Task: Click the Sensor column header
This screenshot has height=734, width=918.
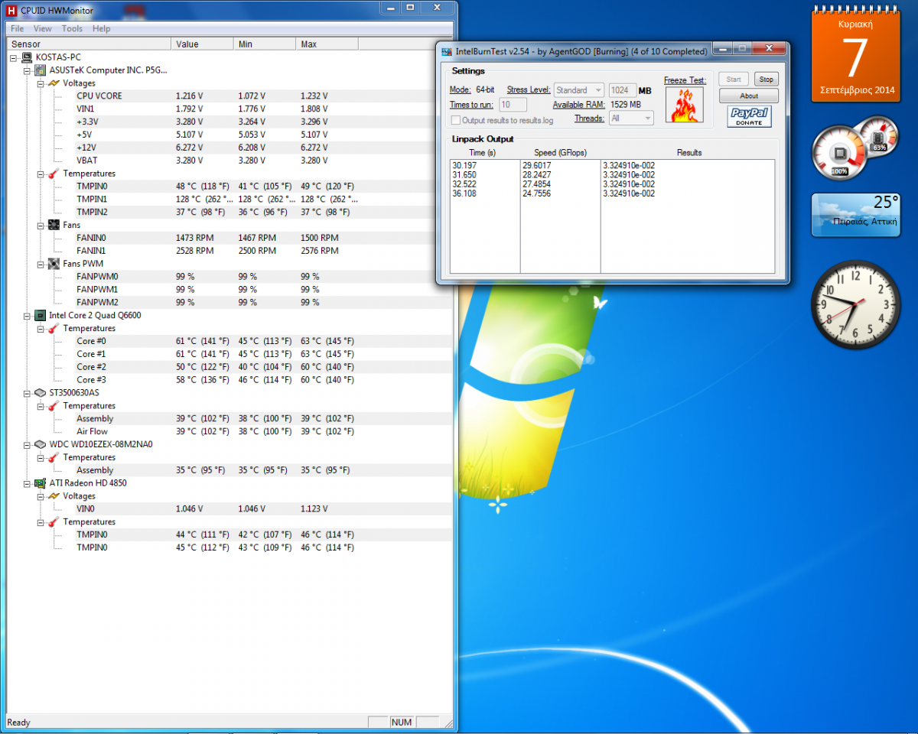Action: 89,44
